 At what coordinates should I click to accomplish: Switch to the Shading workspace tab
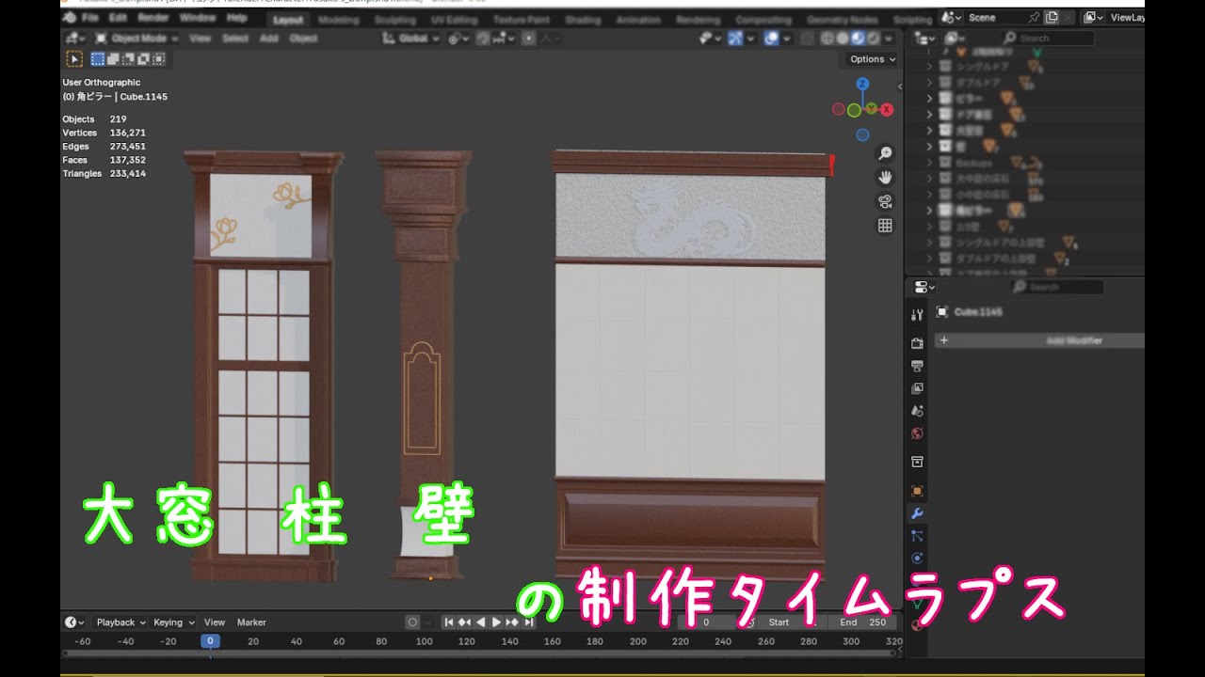coord(583,20)
